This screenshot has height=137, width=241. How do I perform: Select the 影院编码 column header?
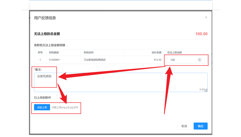[x=54, y=53]
